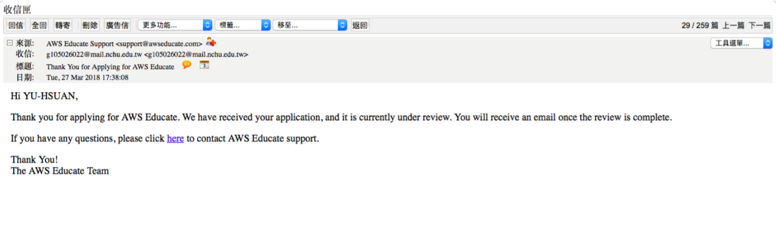Delete this message using 刪除
The image size is (776, 230).
point(90,25)
